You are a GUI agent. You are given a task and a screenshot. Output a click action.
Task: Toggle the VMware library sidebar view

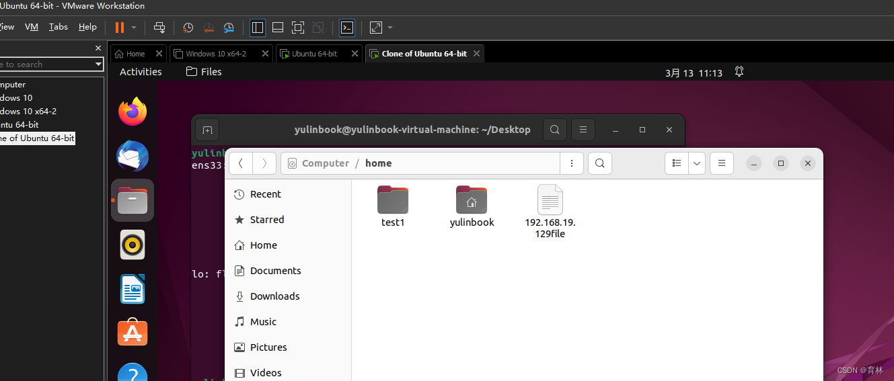(x=257, y=28)
